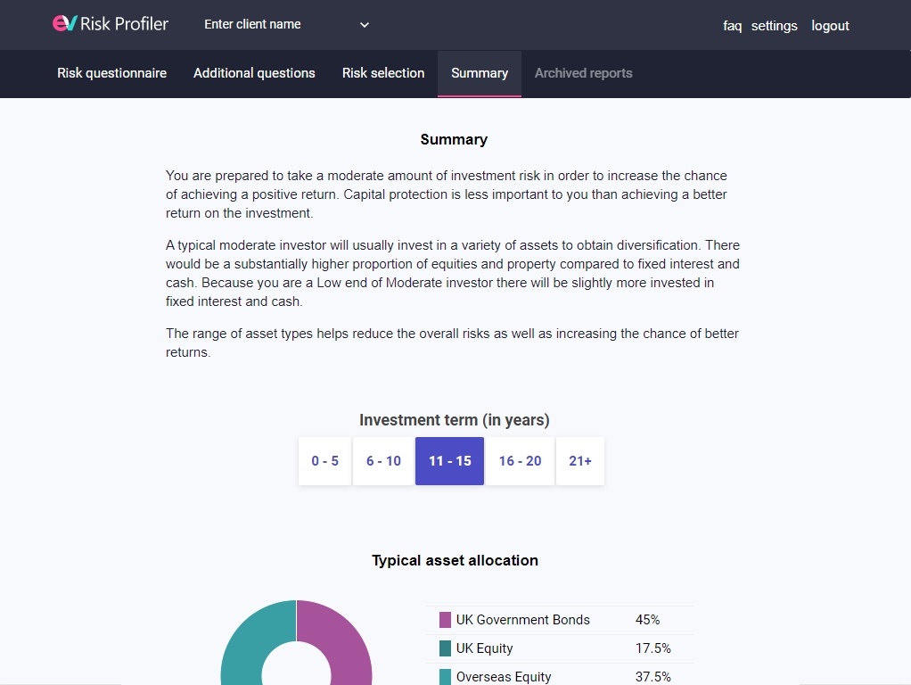
Task: Choose the 6 - 10 years term
Action: 383,461
